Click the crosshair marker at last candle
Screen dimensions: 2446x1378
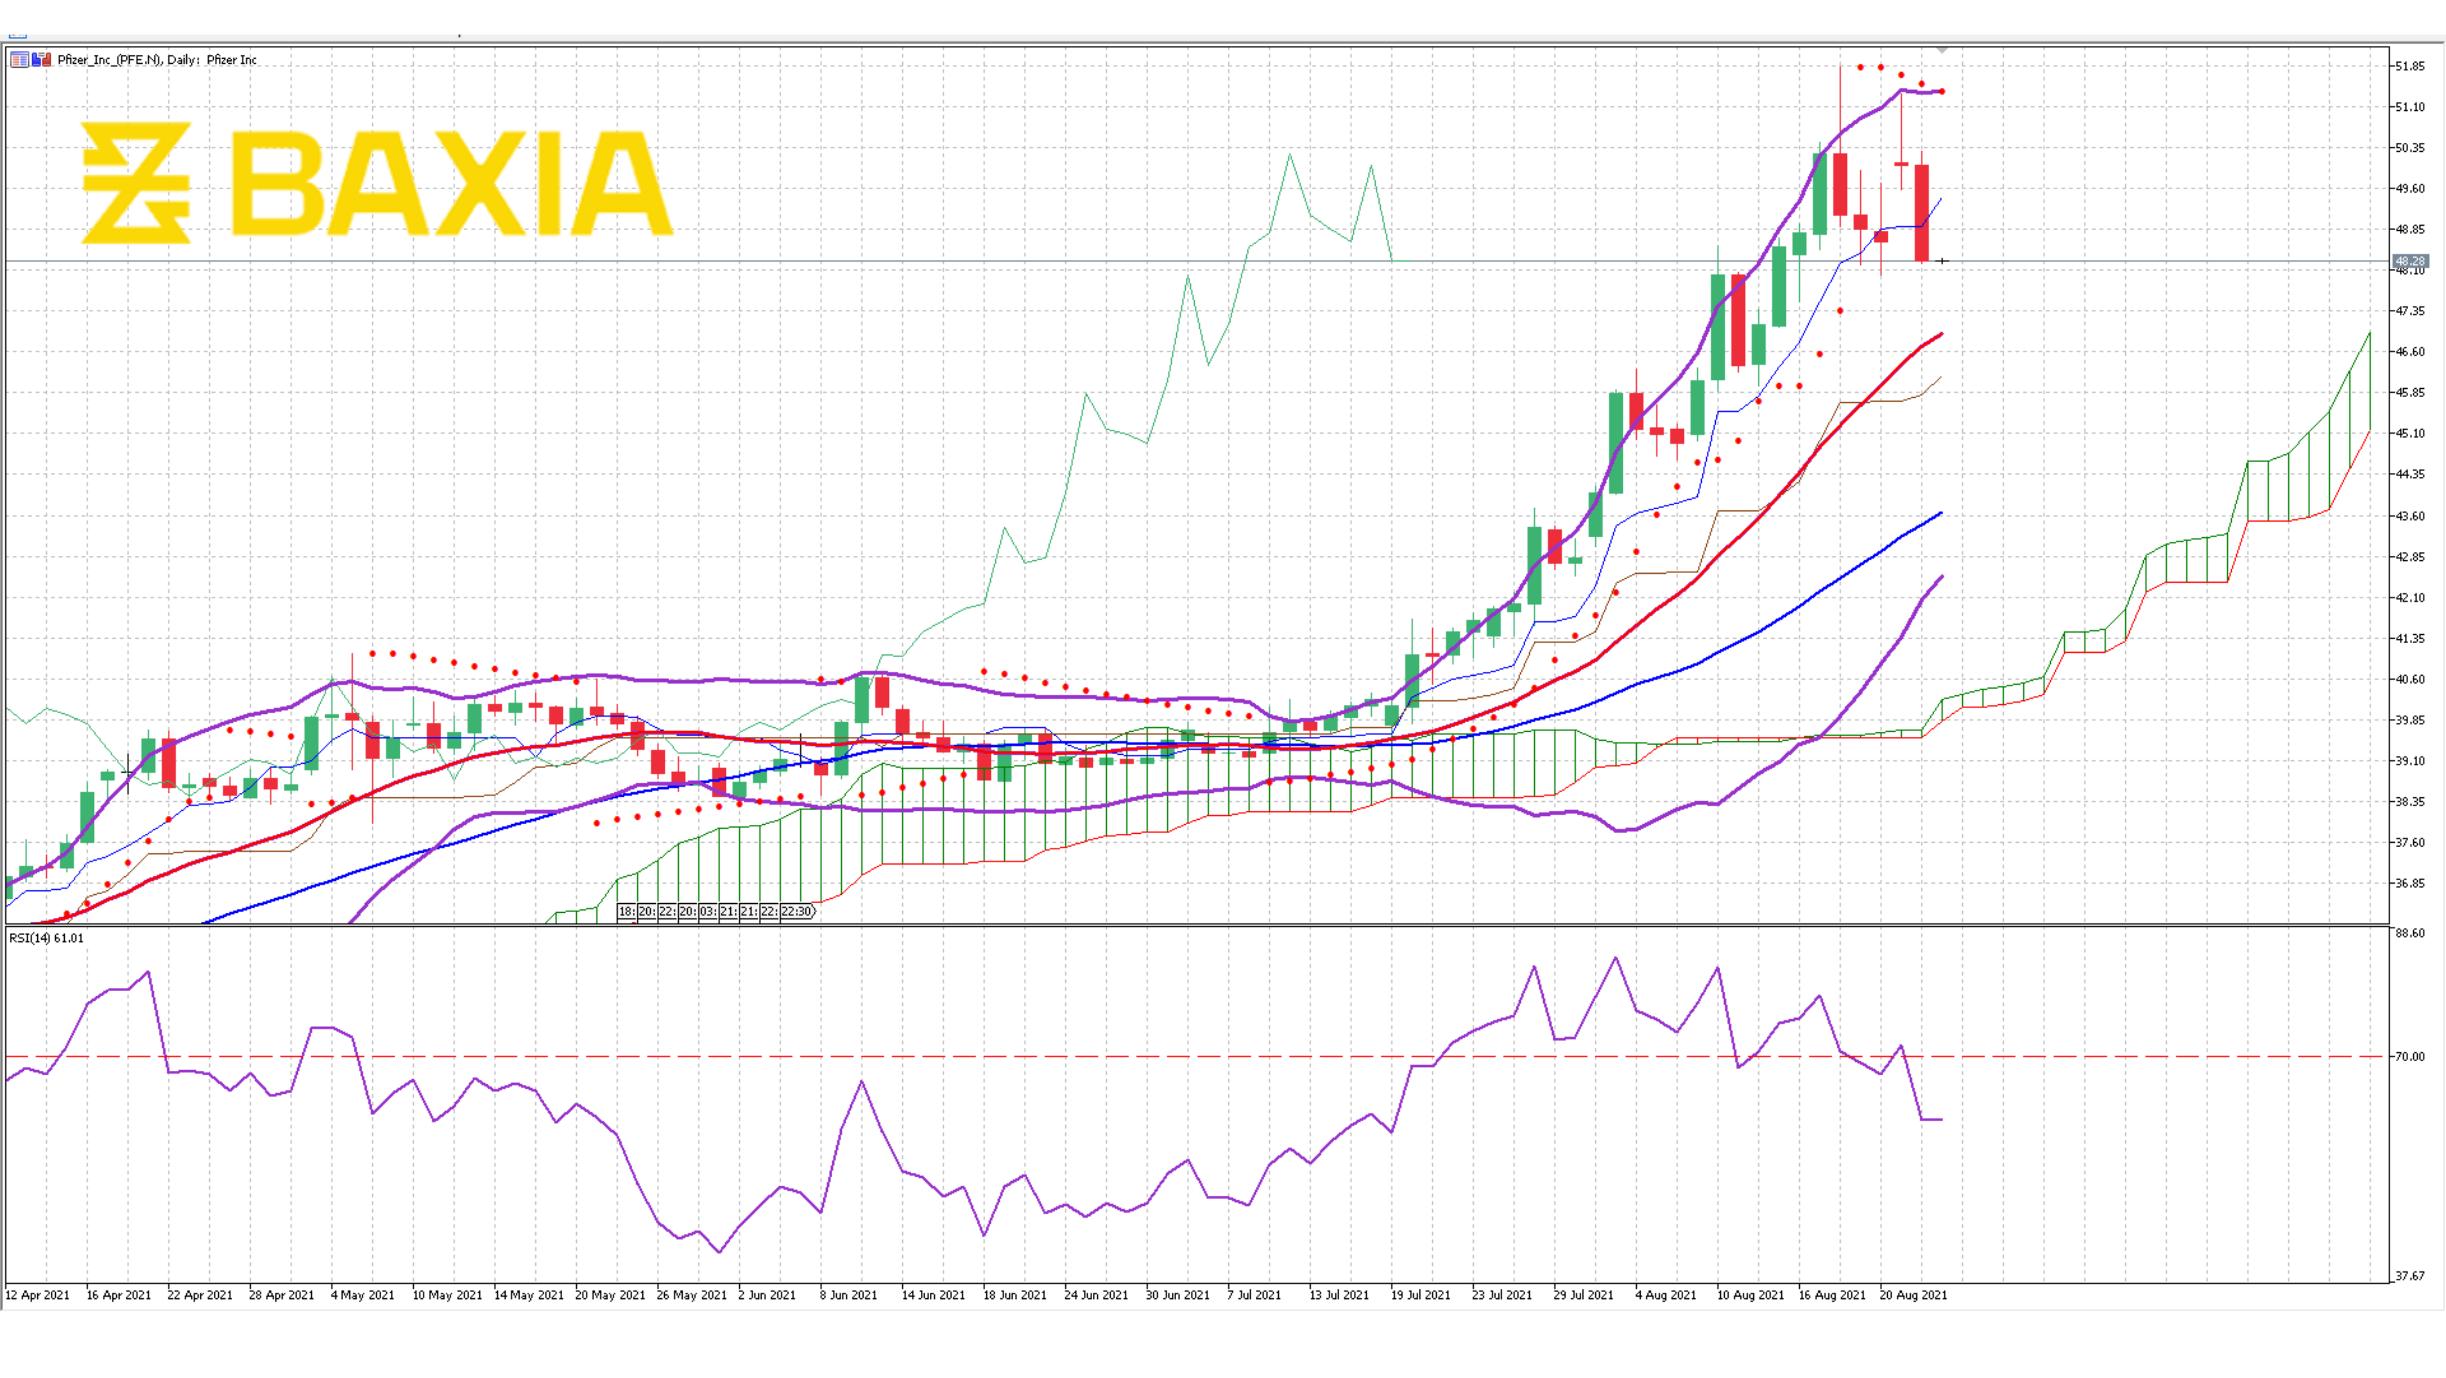(1943, 261)
